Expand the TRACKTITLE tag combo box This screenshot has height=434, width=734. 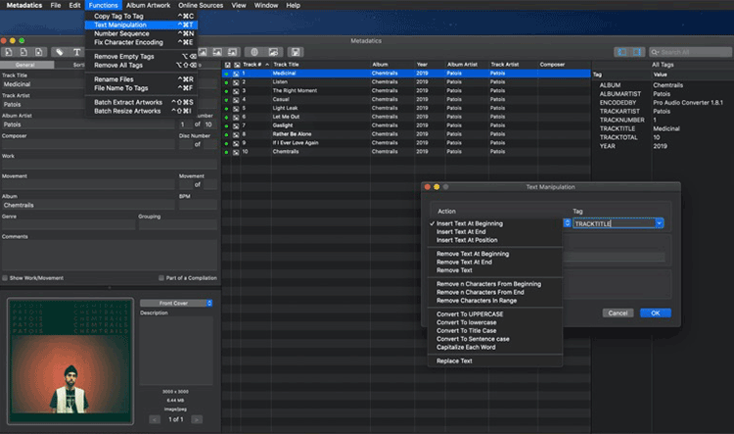click(660, 223)
